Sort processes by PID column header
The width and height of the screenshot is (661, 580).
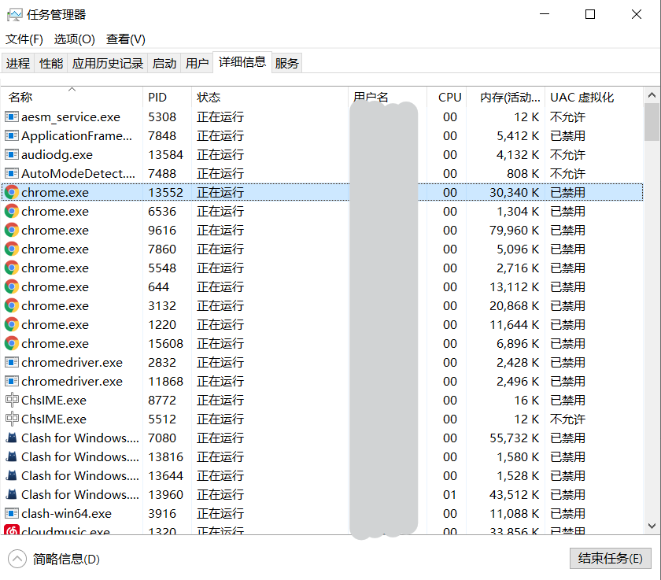(x=157, y=98)
